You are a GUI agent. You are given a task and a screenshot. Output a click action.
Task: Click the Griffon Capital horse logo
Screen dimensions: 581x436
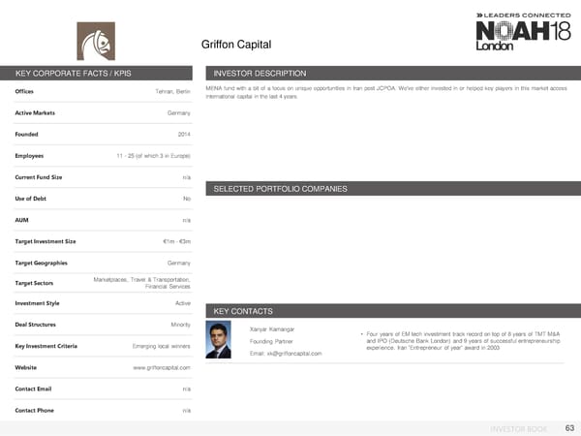point(96,41)
